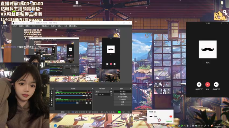Hang up the call with red button
This screenshot has height=128, width=229.
pyautogui.click(x=208, y=84)
